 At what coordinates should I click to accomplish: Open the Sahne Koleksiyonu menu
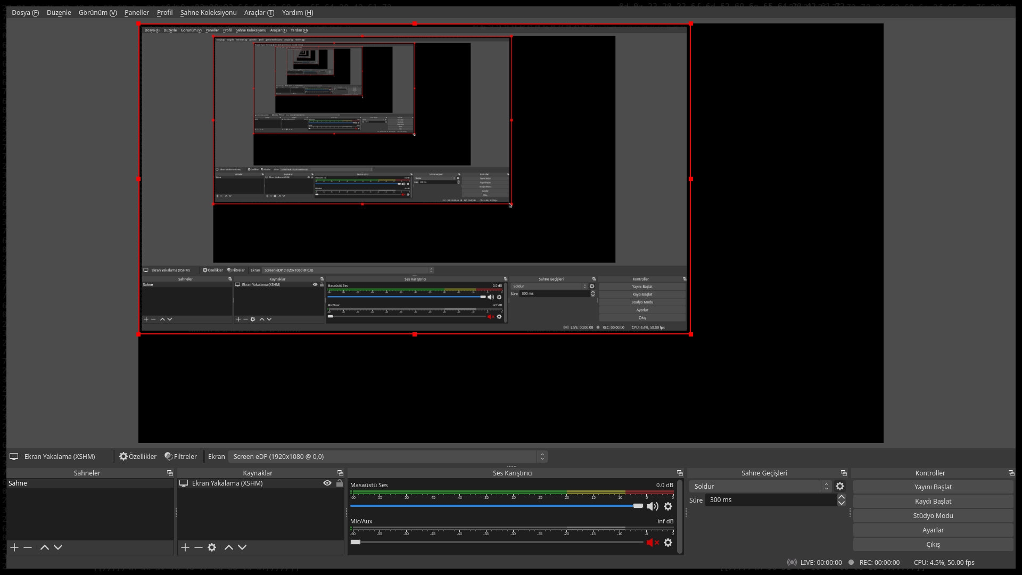(208, 12)
